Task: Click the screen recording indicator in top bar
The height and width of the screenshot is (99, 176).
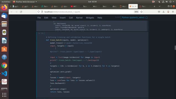Action: click(153, 2)
